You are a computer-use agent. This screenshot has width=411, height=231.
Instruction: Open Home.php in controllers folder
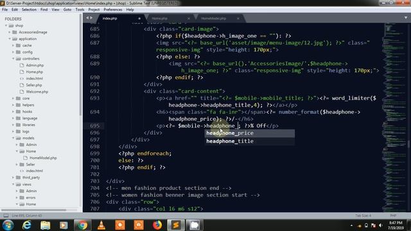tap(34, 72)
